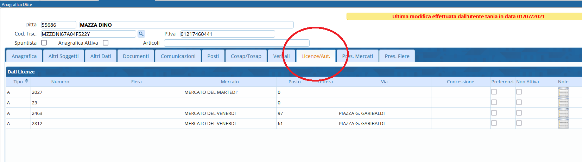Select the Comunicazioni tab
Image resolution: width=583 pixels, height=162 pixels.
pos(178,56)
